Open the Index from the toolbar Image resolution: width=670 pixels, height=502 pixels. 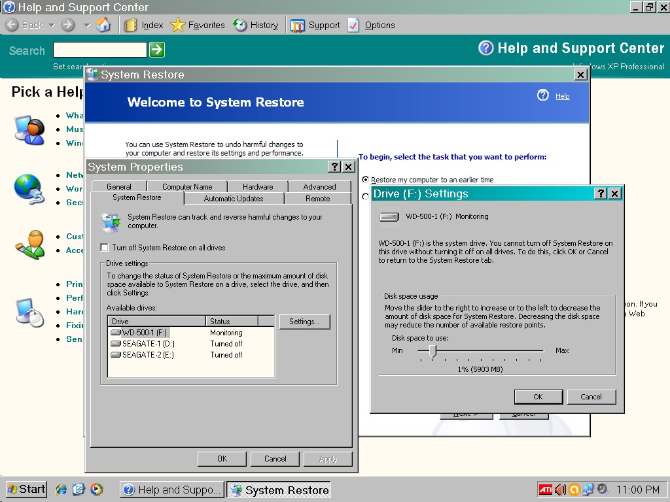[144, 25]
